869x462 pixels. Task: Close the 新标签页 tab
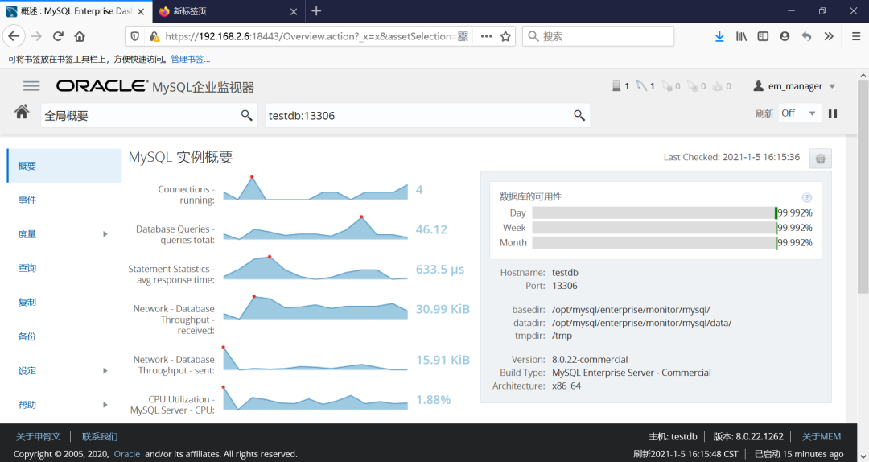(294, 11)
